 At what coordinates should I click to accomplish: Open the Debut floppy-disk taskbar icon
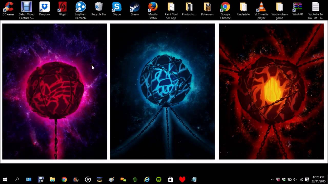pos(40,179)
